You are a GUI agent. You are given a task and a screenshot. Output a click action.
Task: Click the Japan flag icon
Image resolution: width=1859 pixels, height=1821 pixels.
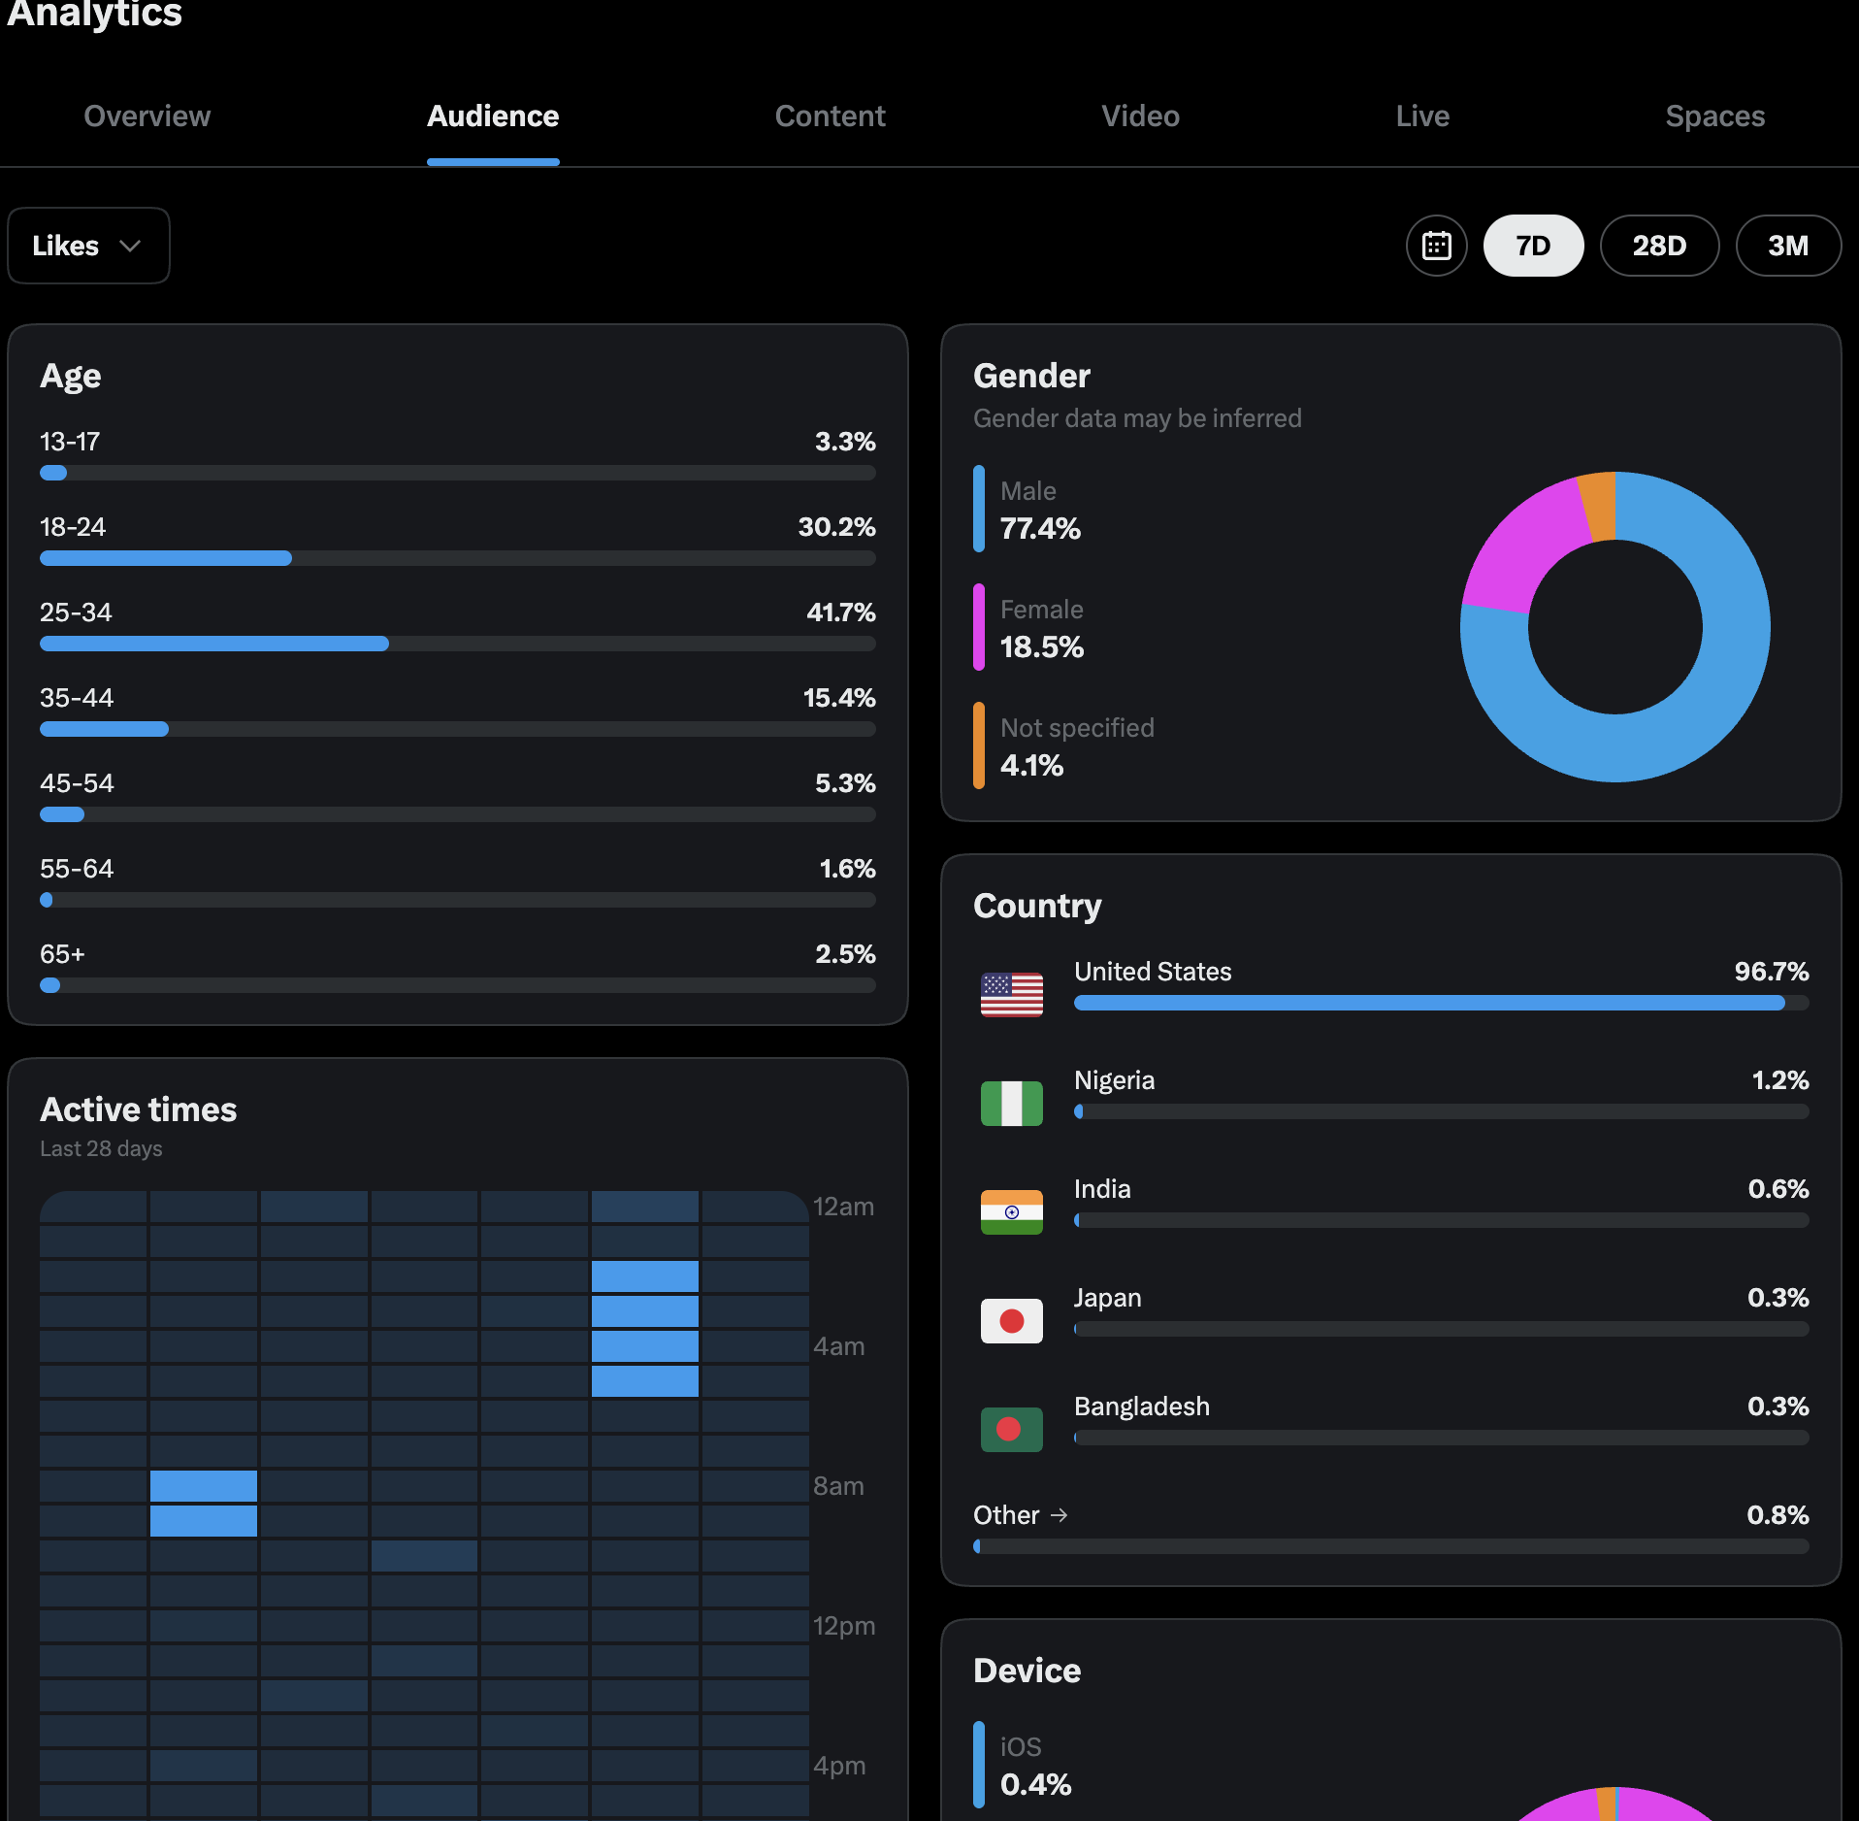[x=1011, y=1321]
